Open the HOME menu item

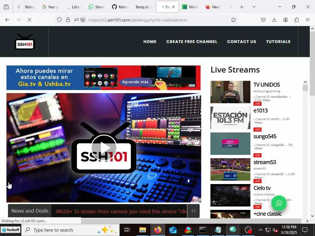point(150,41)
